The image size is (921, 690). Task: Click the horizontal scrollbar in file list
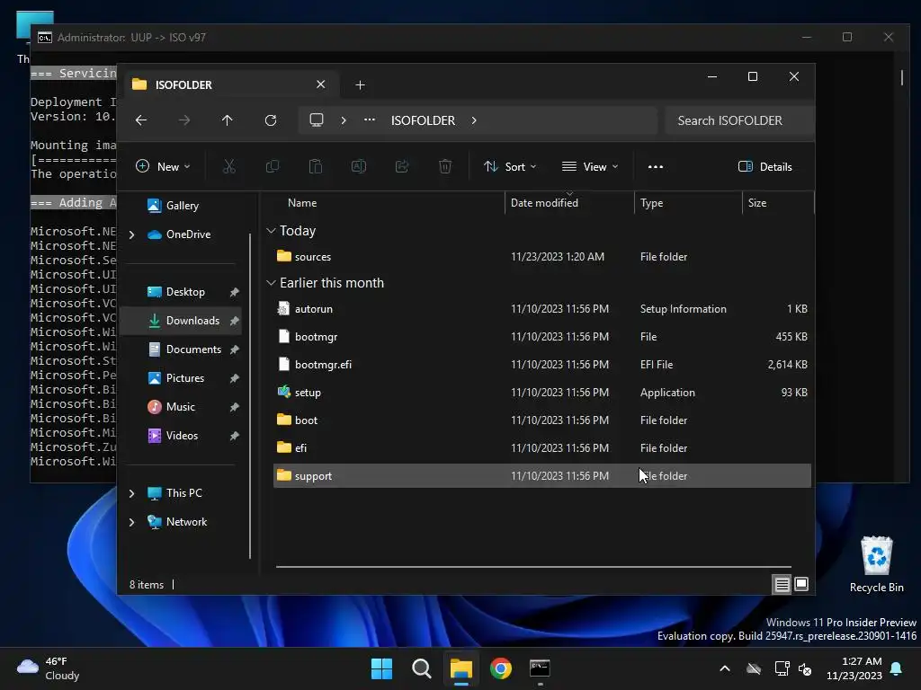point(533,567)
